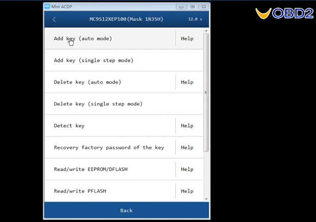Select Add key (auto mode)

coord(83,39)
